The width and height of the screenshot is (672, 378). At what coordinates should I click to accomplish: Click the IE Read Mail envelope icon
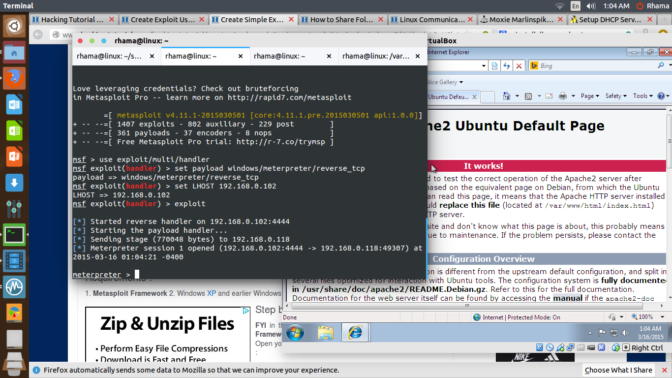pyautogui.click(x=549, y=96)
